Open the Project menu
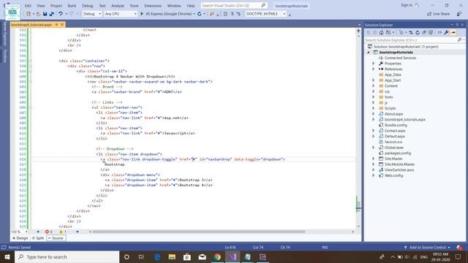468x263 pixels. coord(56,6)
